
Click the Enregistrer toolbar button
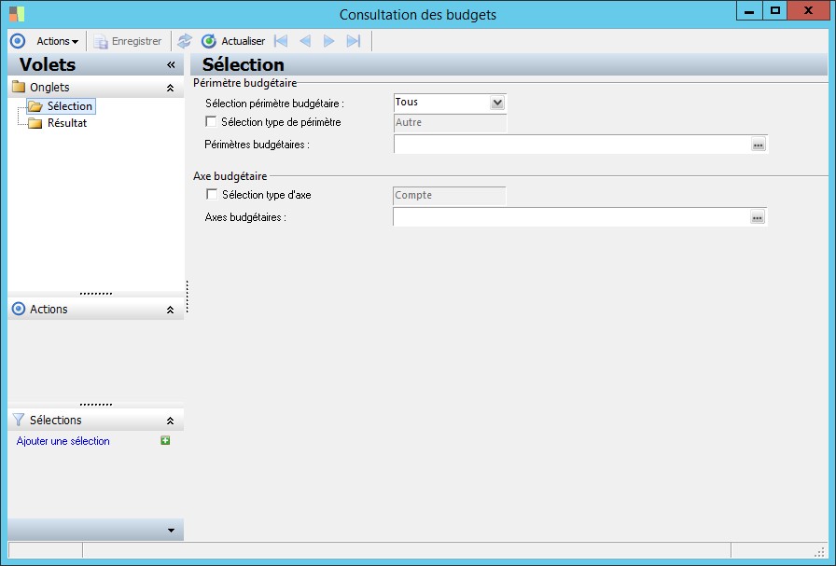[x=128, y=41]
